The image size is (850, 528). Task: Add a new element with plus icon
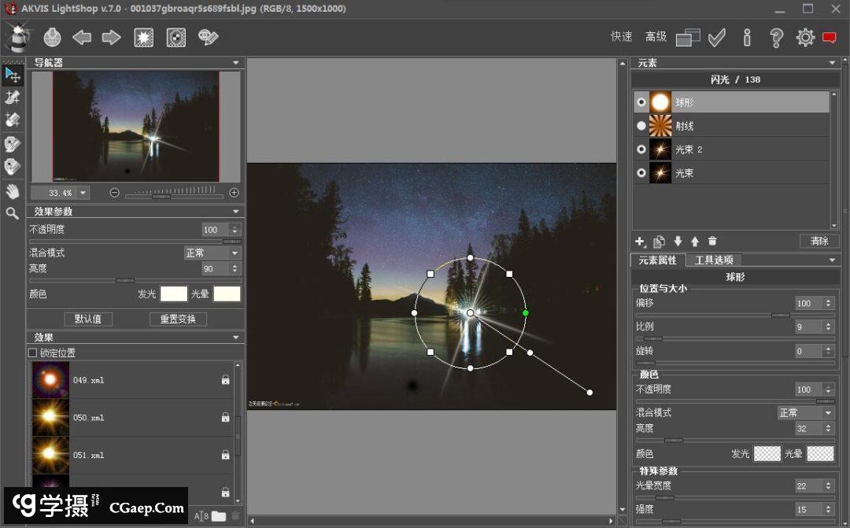[x=640, y=242]
